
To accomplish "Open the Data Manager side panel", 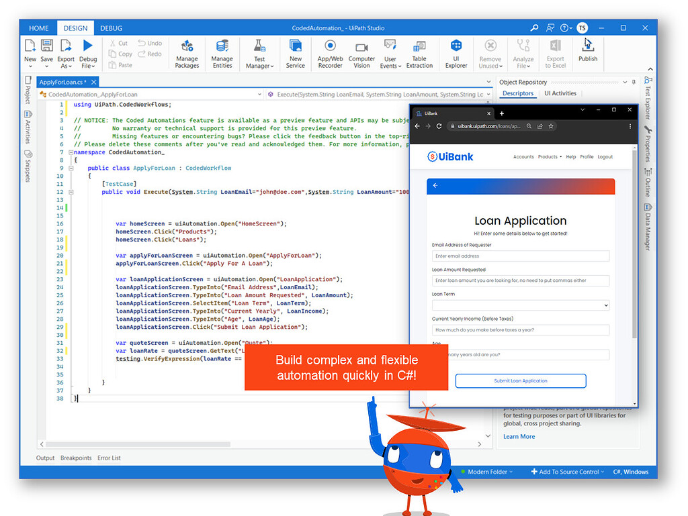I will click(x=648, y=227).
